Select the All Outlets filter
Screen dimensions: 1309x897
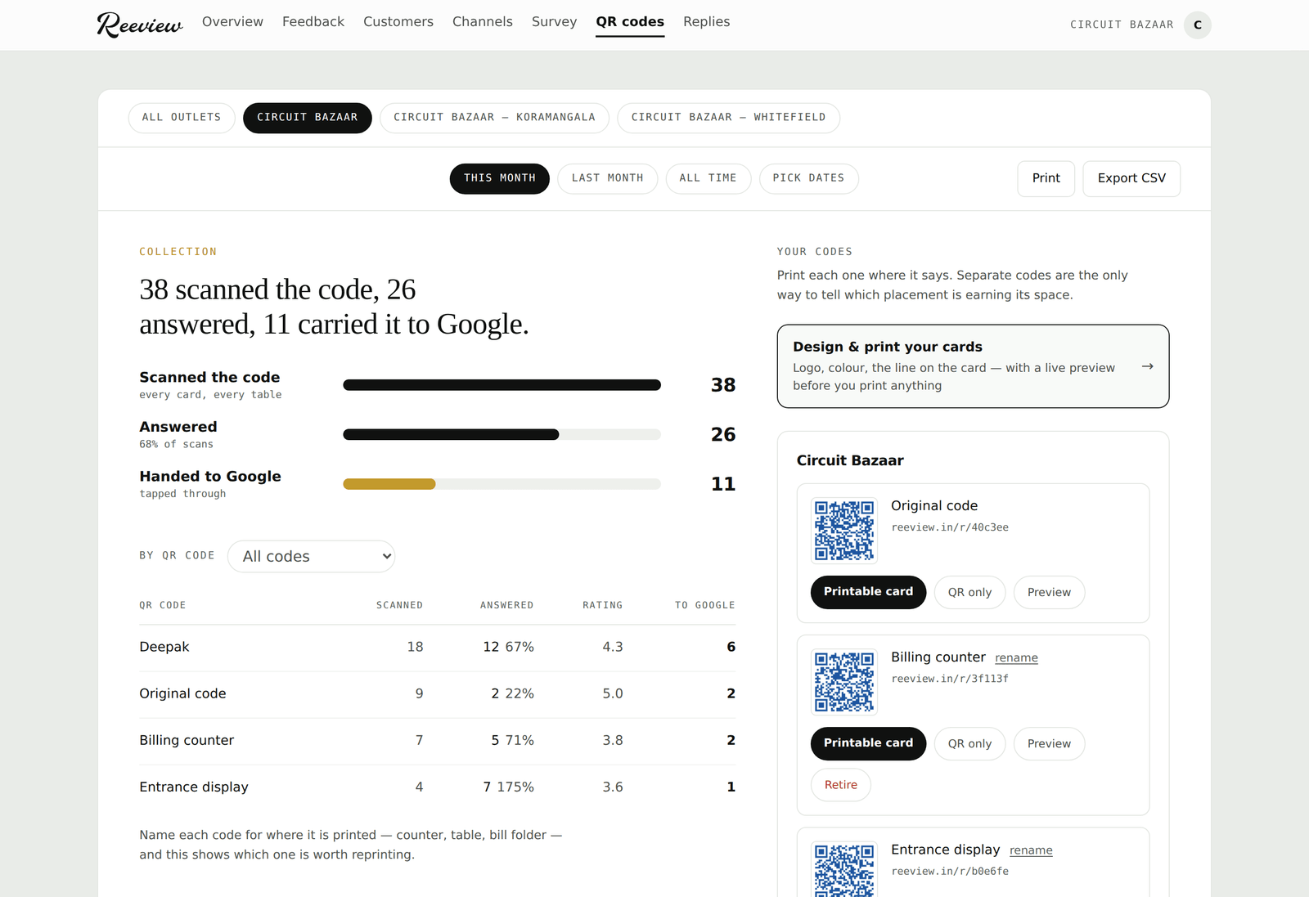click(182, 118)
